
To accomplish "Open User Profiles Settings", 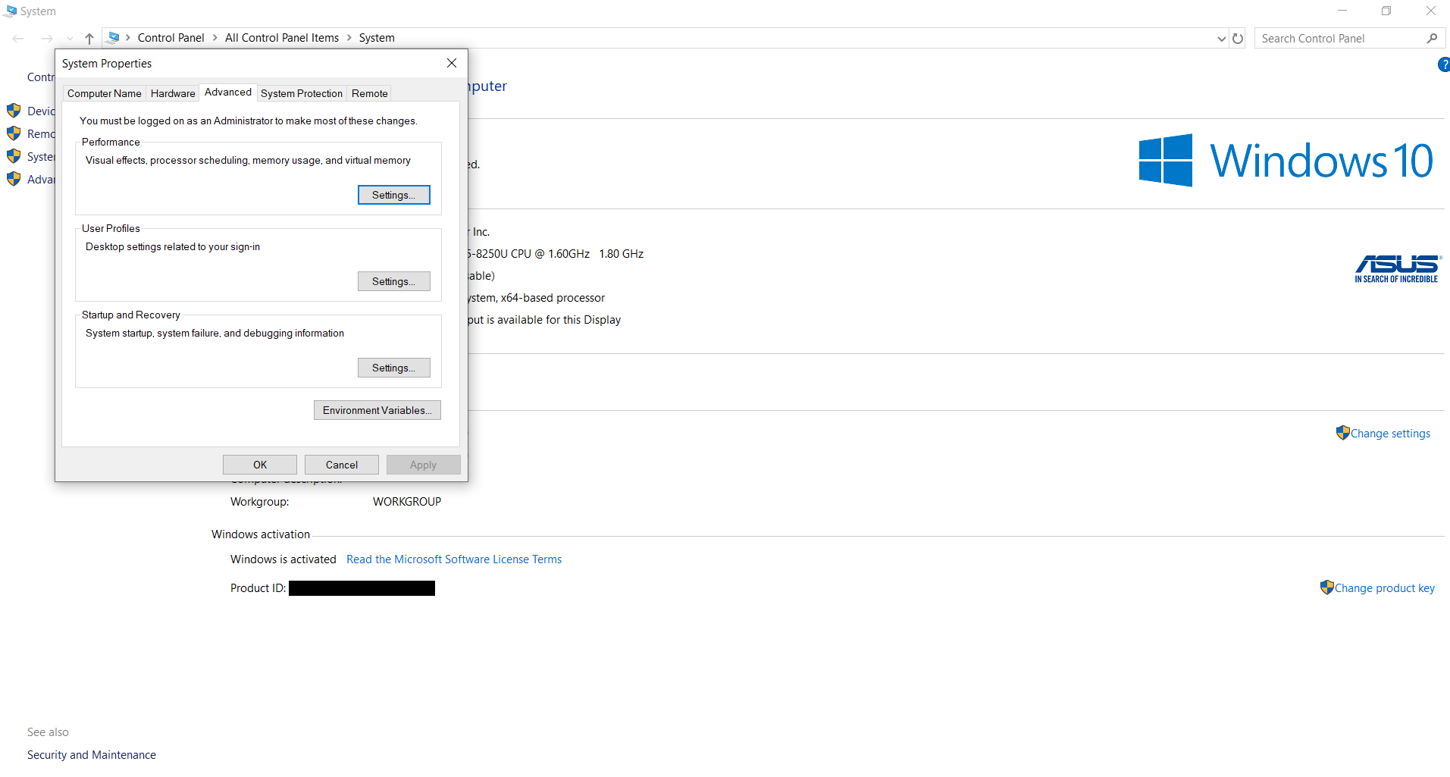I will pyautogui.click(x=394, y=281).
